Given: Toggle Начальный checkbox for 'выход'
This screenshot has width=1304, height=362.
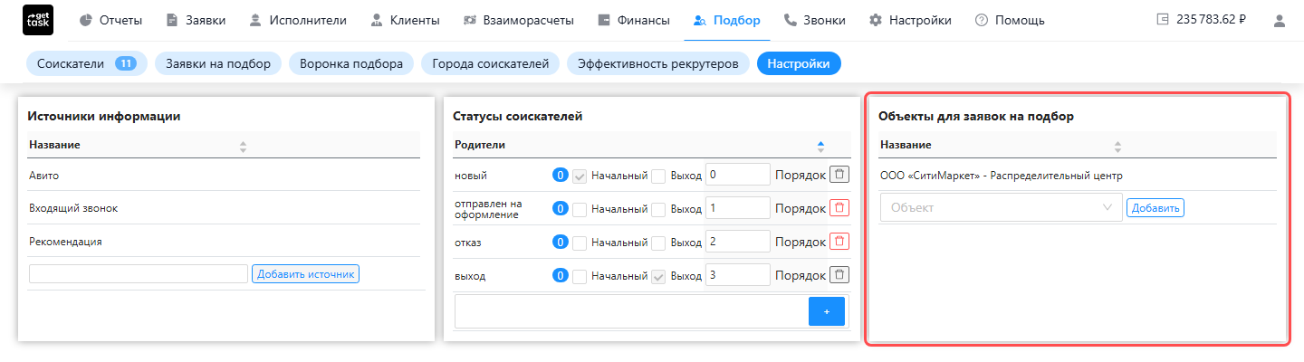Looking at the screenshot, I should [x=580, y=275].
